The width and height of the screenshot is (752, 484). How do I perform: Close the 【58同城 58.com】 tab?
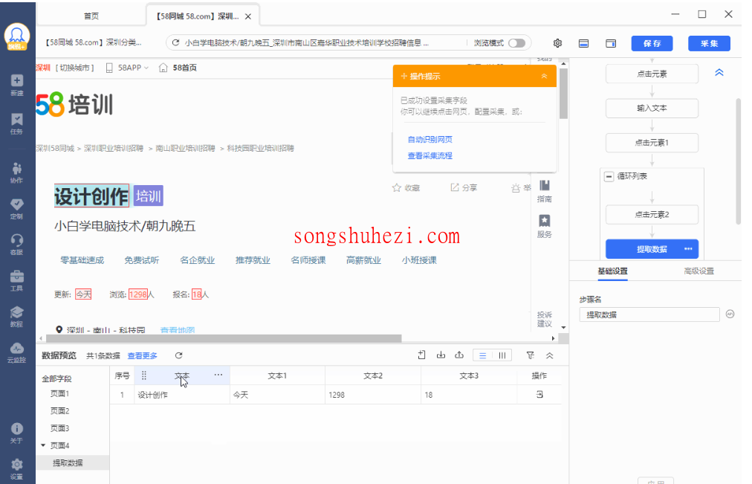248,16
